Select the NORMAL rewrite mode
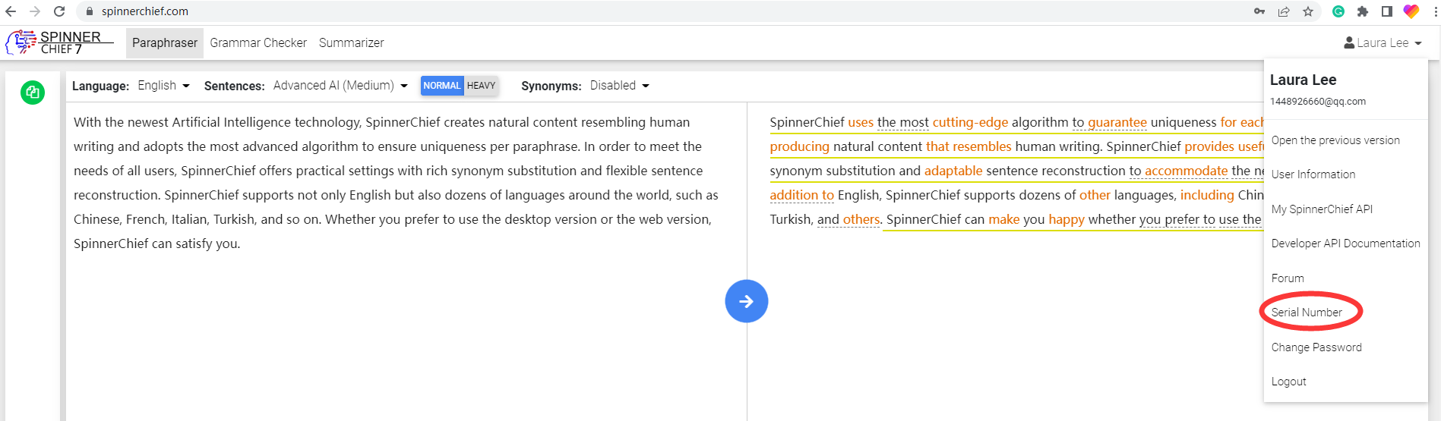Viewport: 1441px width, 421px height. [441, 86]
